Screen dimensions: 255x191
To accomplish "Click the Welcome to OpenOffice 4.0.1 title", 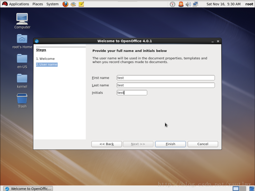I will (125, 41).
